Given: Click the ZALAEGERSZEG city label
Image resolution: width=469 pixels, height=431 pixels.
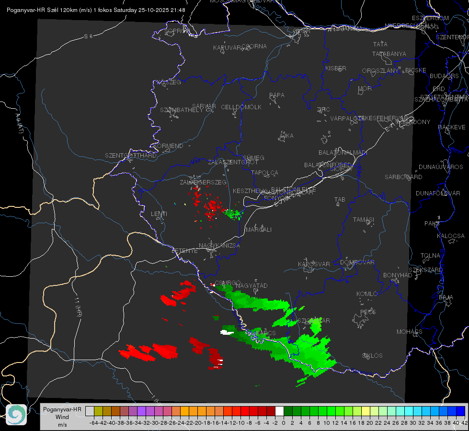Looking at the screenshot, I should (203, 182).
